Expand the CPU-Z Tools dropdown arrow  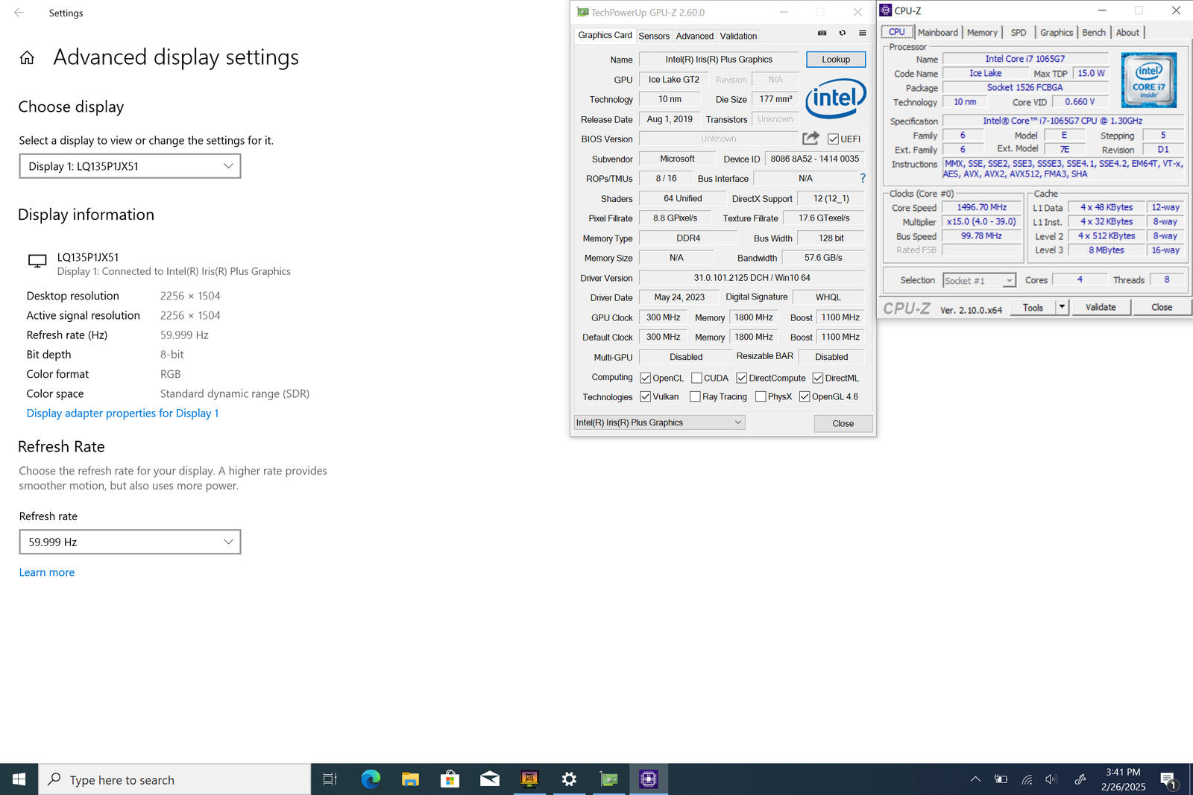1062,307
